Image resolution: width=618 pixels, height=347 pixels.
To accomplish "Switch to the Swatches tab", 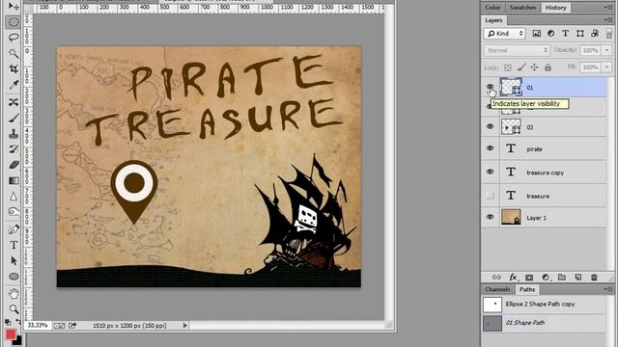I will (x=522, y=8).
